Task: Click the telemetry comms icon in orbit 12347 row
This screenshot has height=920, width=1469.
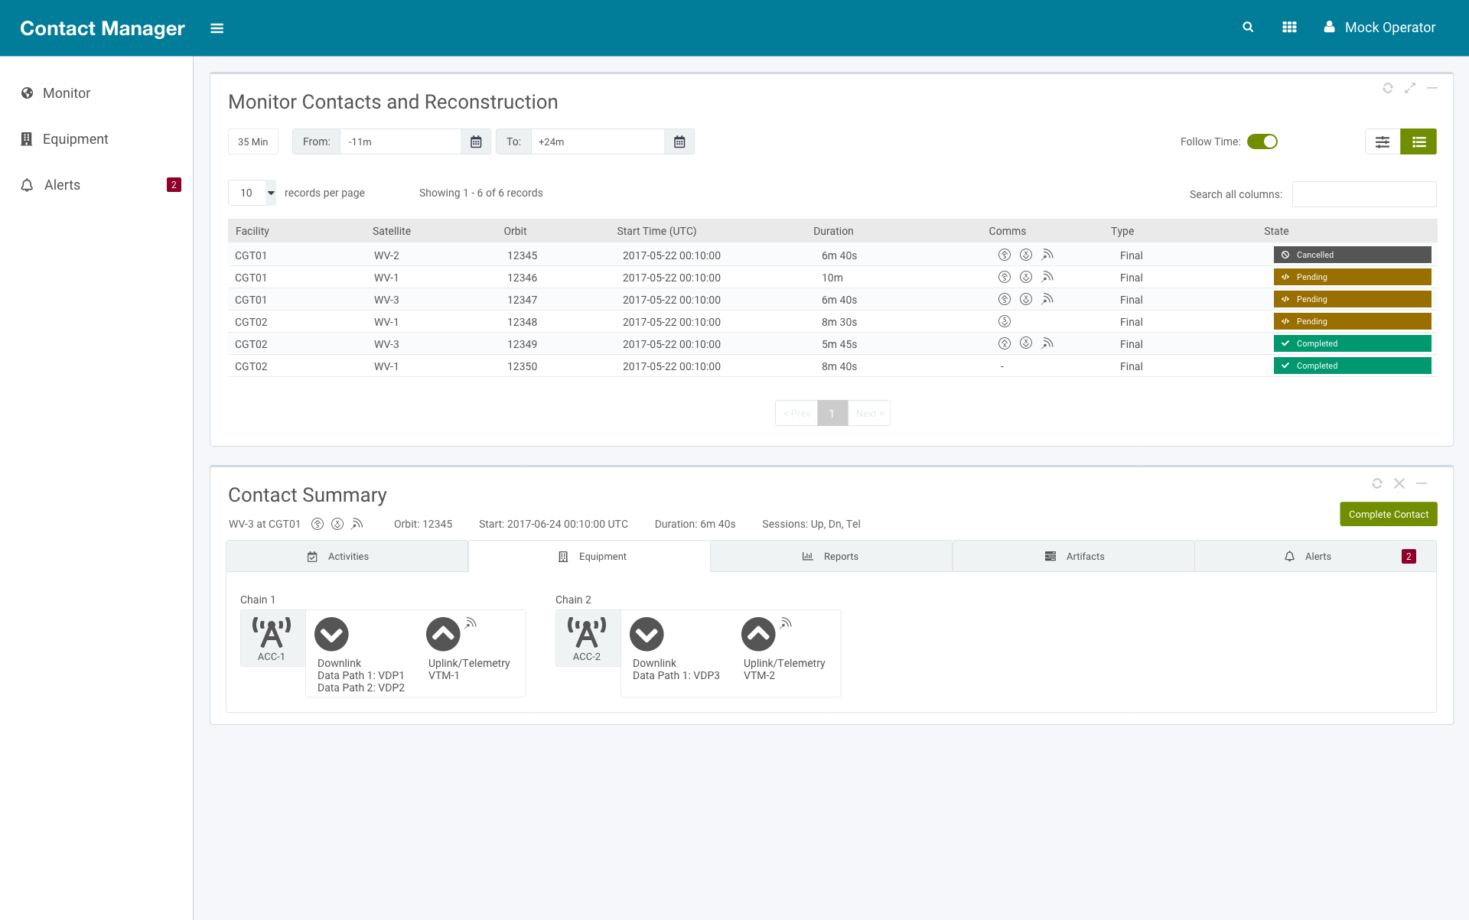Action: 1047,299
